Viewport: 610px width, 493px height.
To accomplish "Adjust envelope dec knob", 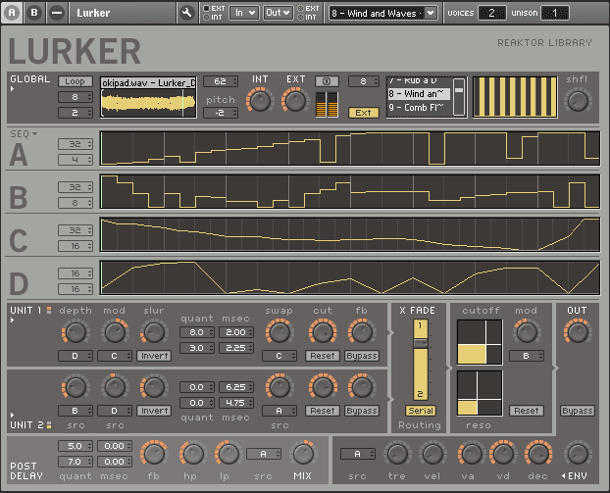I will point(538,454).
